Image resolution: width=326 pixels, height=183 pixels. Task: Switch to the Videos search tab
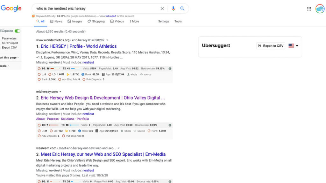click(x=117, y=21)
